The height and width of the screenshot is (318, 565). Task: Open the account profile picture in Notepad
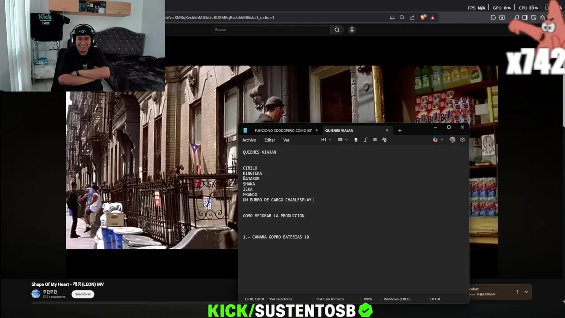pos(452,140)
